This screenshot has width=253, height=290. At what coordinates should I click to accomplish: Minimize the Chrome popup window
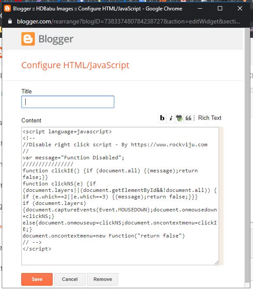200,9
